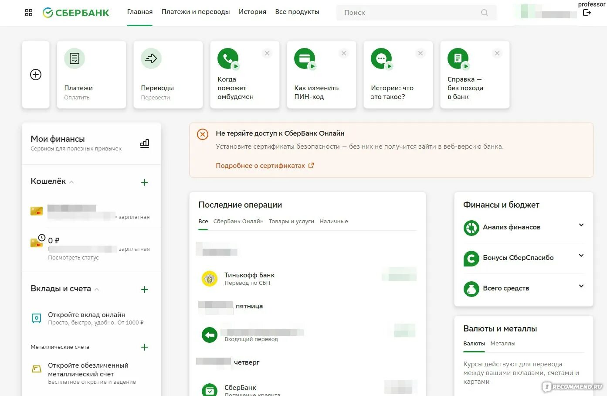Close the Справка story tile

coord(497,53)
